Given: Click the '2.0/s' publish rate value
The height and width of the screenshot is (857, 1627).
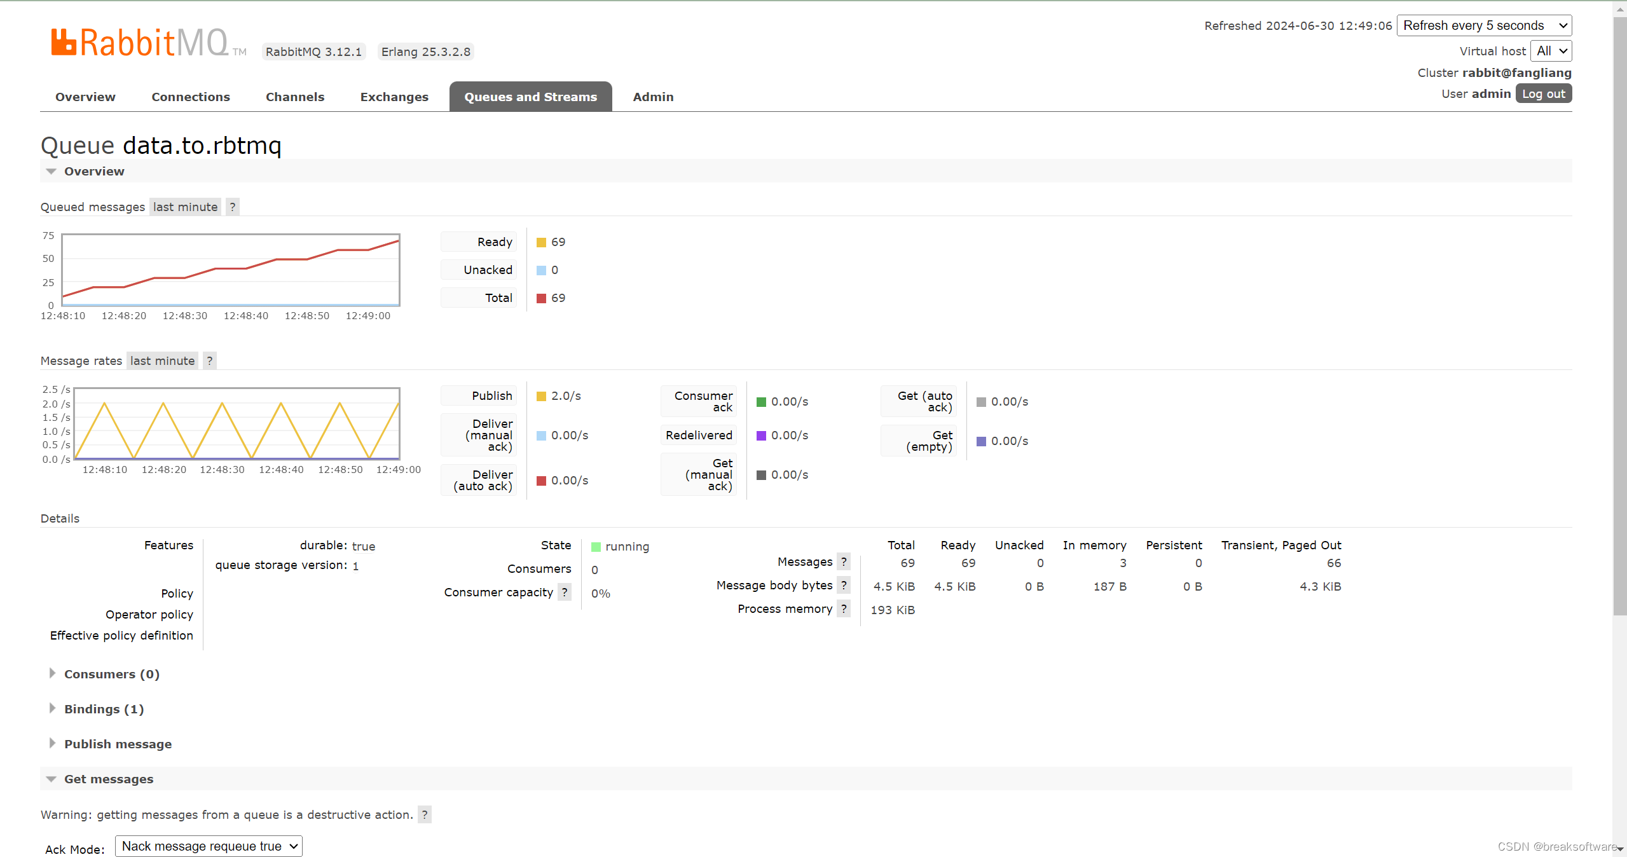Looking at the screenshot, I should 566,395.
